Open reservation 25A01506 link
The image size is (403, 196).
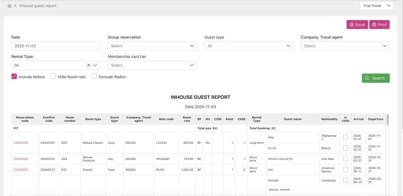point(21,159)
